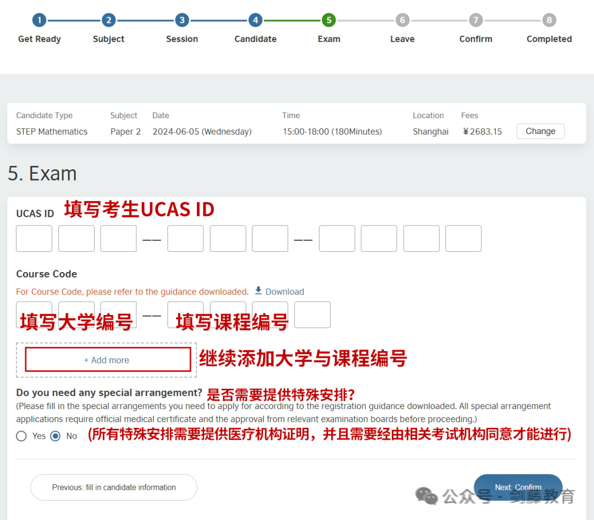
Task: Click the ninth UCAS ID digit box
Action: [x=422, y=239]
